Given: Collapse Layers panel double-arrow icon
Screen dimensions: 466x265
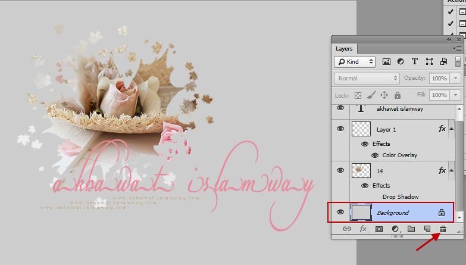Looking at the screenshot, I should pyautogui.click(x=449, y=39).
